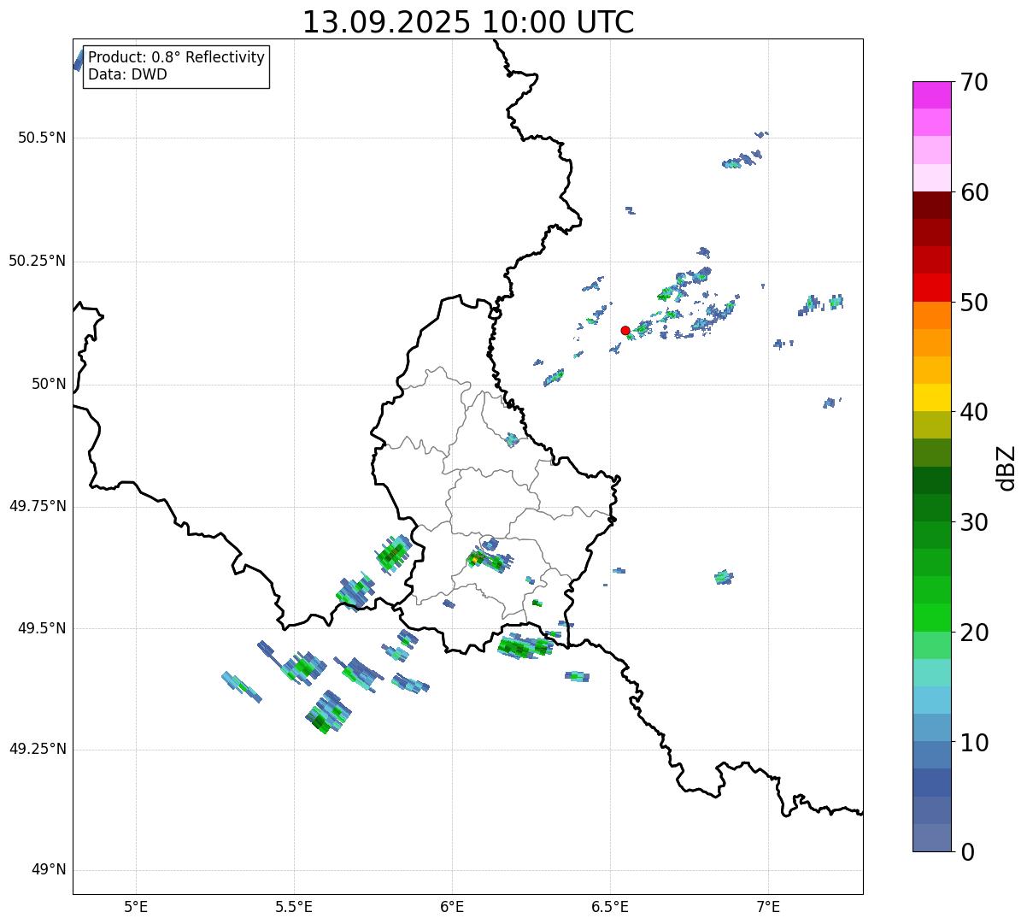
Task: Click the plot title showing 13.09.2025 10:00 UTC
Action: click(468, 23)
